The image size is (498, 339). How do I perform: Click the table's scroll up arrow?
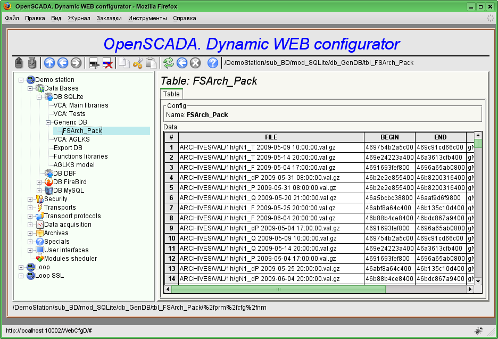click(x=478, y=135)
